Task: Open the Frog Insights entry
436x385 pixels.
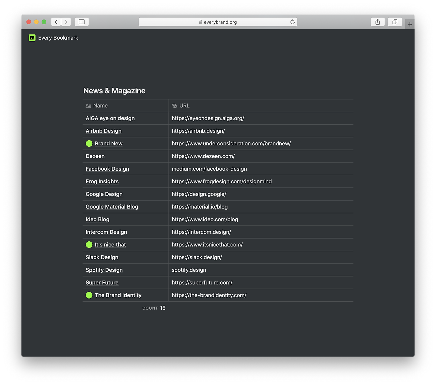Action: (x=102, y=182)
